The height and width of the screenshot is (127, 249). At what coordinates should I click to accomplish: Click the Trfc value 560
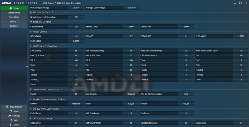pos(241,55)
